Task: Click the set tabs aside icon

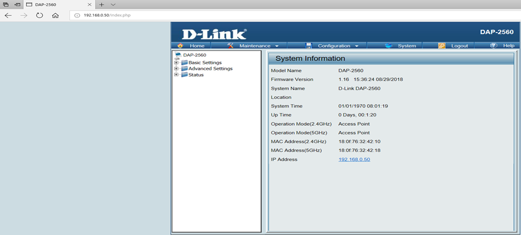Action: click(x=18, y=4)
